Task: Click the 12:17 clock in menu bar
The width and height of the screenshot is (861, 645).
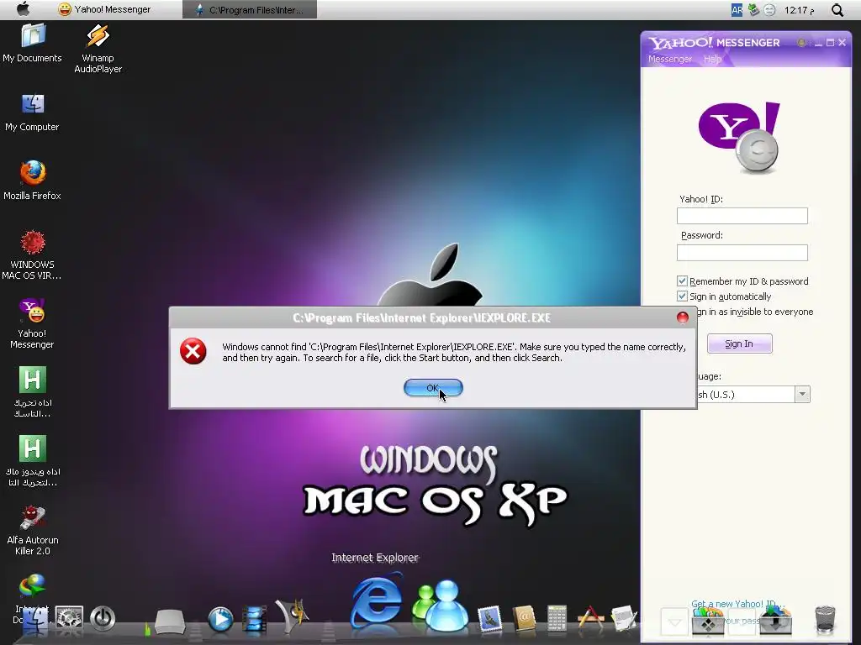Action: (x=799, y=10)
